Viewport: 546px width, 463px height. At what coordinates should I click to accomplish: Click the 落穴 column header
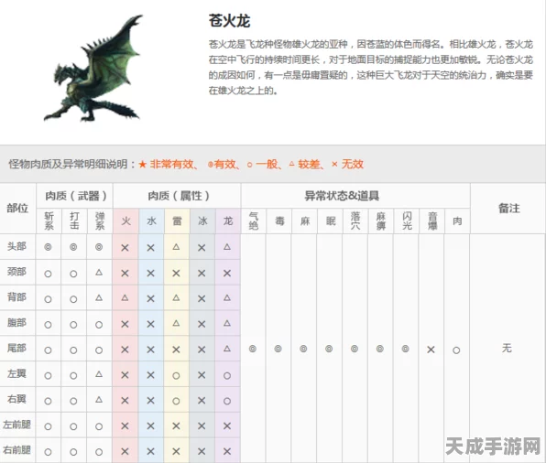tap(355, 221)
